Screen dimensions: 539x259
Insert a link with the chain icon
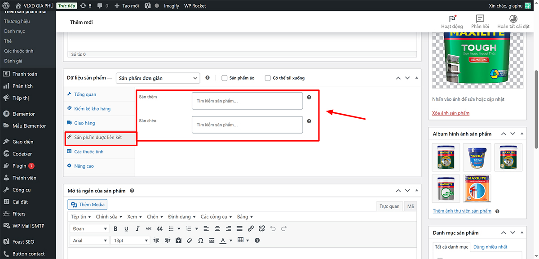pos(251,229)
